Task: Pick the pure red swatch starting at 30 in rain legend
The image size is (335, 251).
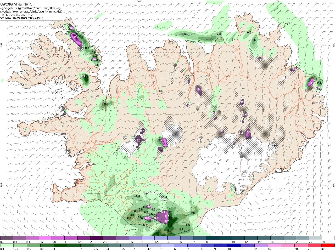Action: [x=328, y=245]
